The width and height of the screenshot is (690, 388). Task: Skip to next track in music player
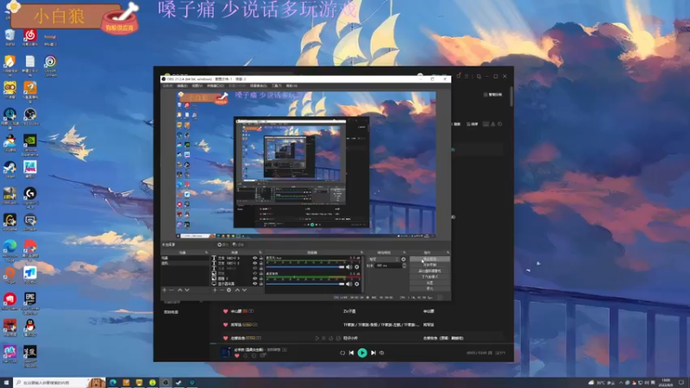click(x=373, y=353)
